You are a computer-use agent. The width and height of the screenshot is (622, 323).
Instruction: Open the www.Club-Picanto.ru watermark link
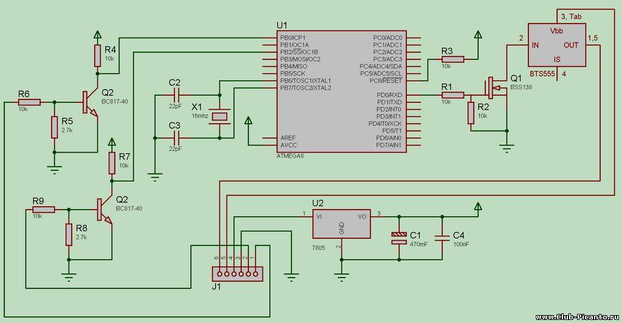576,317
